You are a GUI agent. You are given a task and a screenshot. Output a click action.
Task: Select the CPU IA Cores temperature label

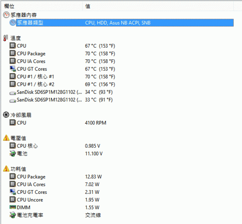click(31, 61)
